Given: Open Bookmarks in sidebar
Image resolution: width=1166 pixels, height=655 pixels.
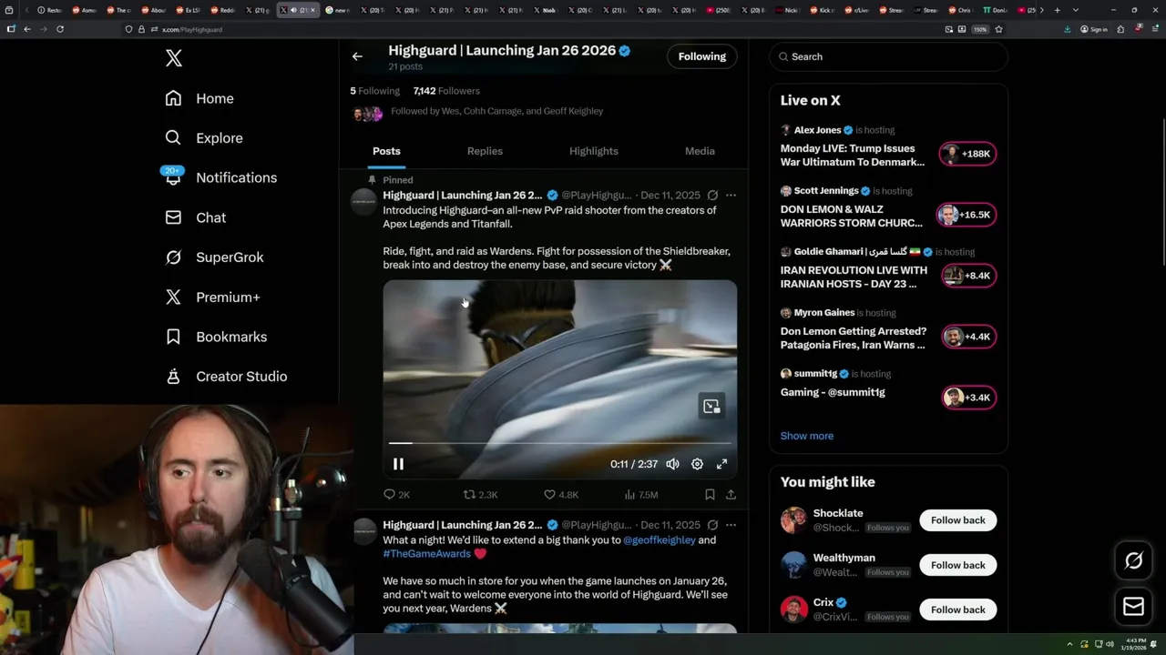Looking at the screenshot, I should click(216, 337).
